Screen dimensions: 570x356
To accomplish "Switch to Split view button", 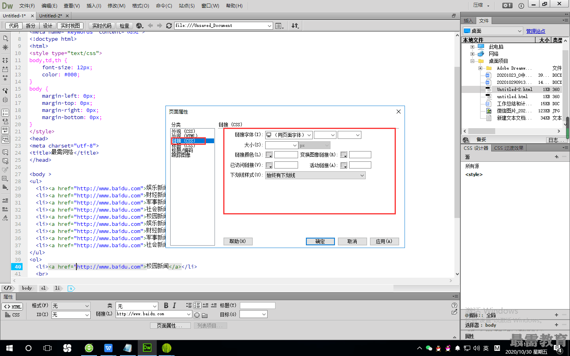I will click(30, 26).
